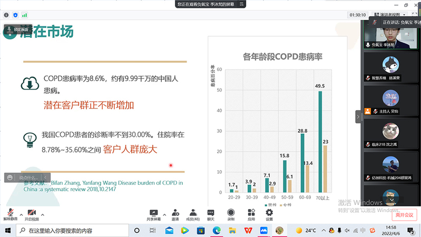Select 智慧养殖 participant tile
The width and height of the screenshot is (421, 237).
390,67
